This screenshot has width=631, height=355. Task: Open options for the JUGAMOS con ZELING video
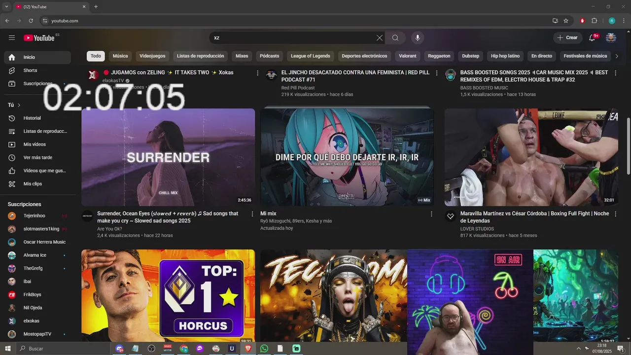pos(257,73)
